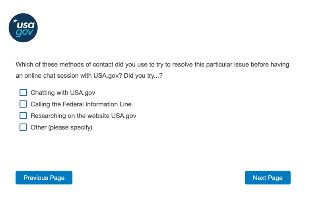Click the word "Previous" on the back button
311x208 pixels.
[36, 178]
